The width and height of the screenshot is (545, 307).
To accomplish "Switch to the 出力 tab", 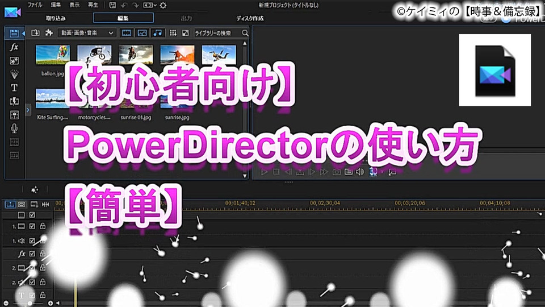I will click(186, 18).
